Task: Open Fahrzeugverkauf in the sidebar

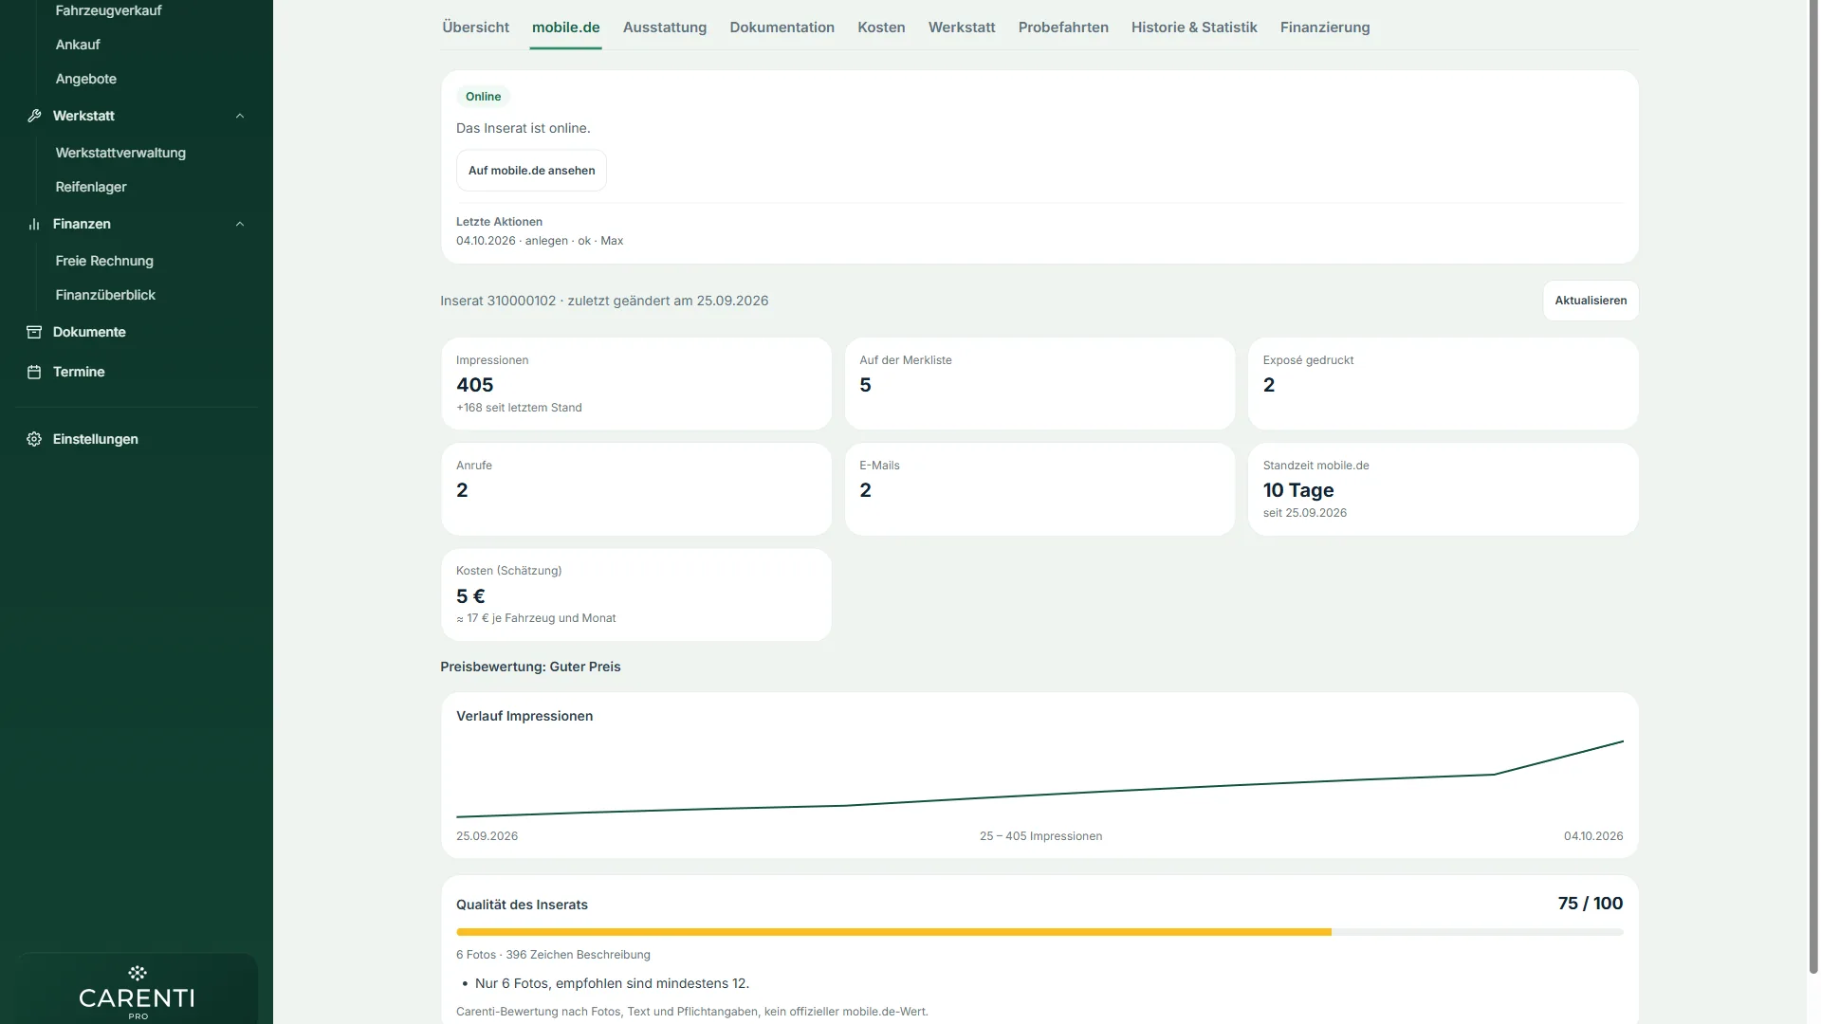Action: (108, 10)
